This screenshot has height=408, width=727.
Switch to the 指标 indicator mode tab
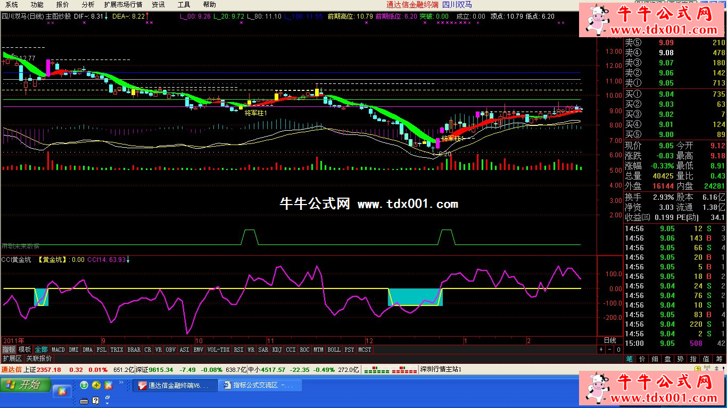pyautogui.click(x=9, y=350)
